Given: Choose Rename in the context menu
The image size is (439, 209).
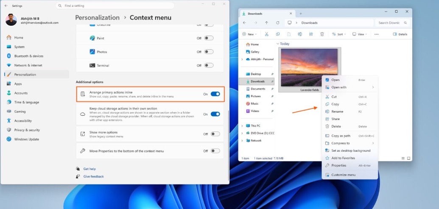Looking at the screenshot, I should pos(350,111).
